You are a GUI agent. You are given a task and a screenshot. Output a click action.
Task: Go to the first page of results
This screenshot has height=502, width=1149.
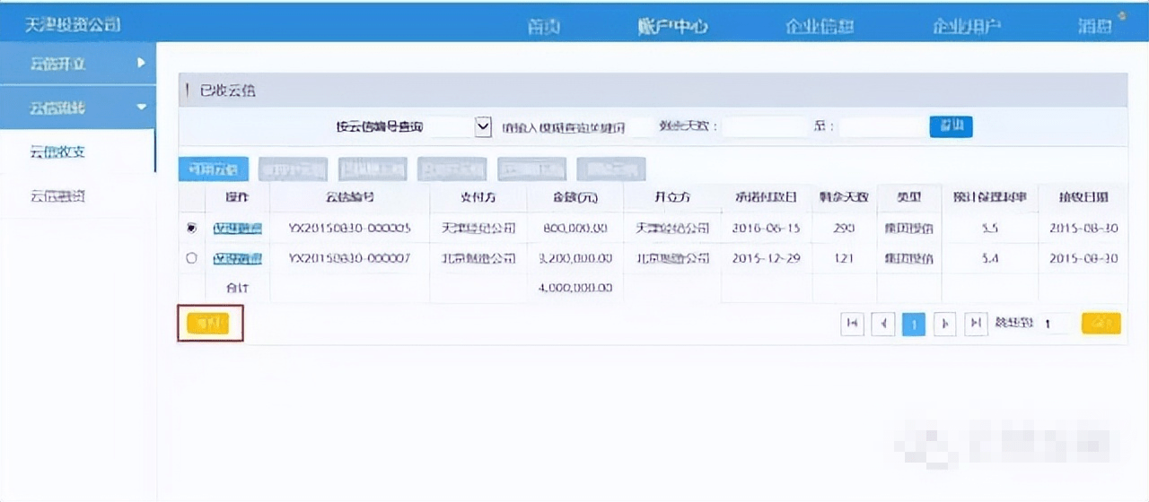coord(852,325)
